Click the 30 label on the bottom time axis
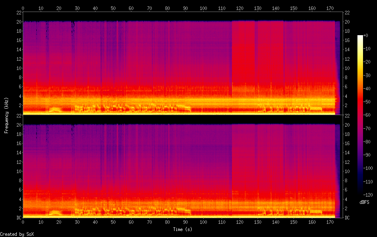377x237 pixels. pos(77,222)
